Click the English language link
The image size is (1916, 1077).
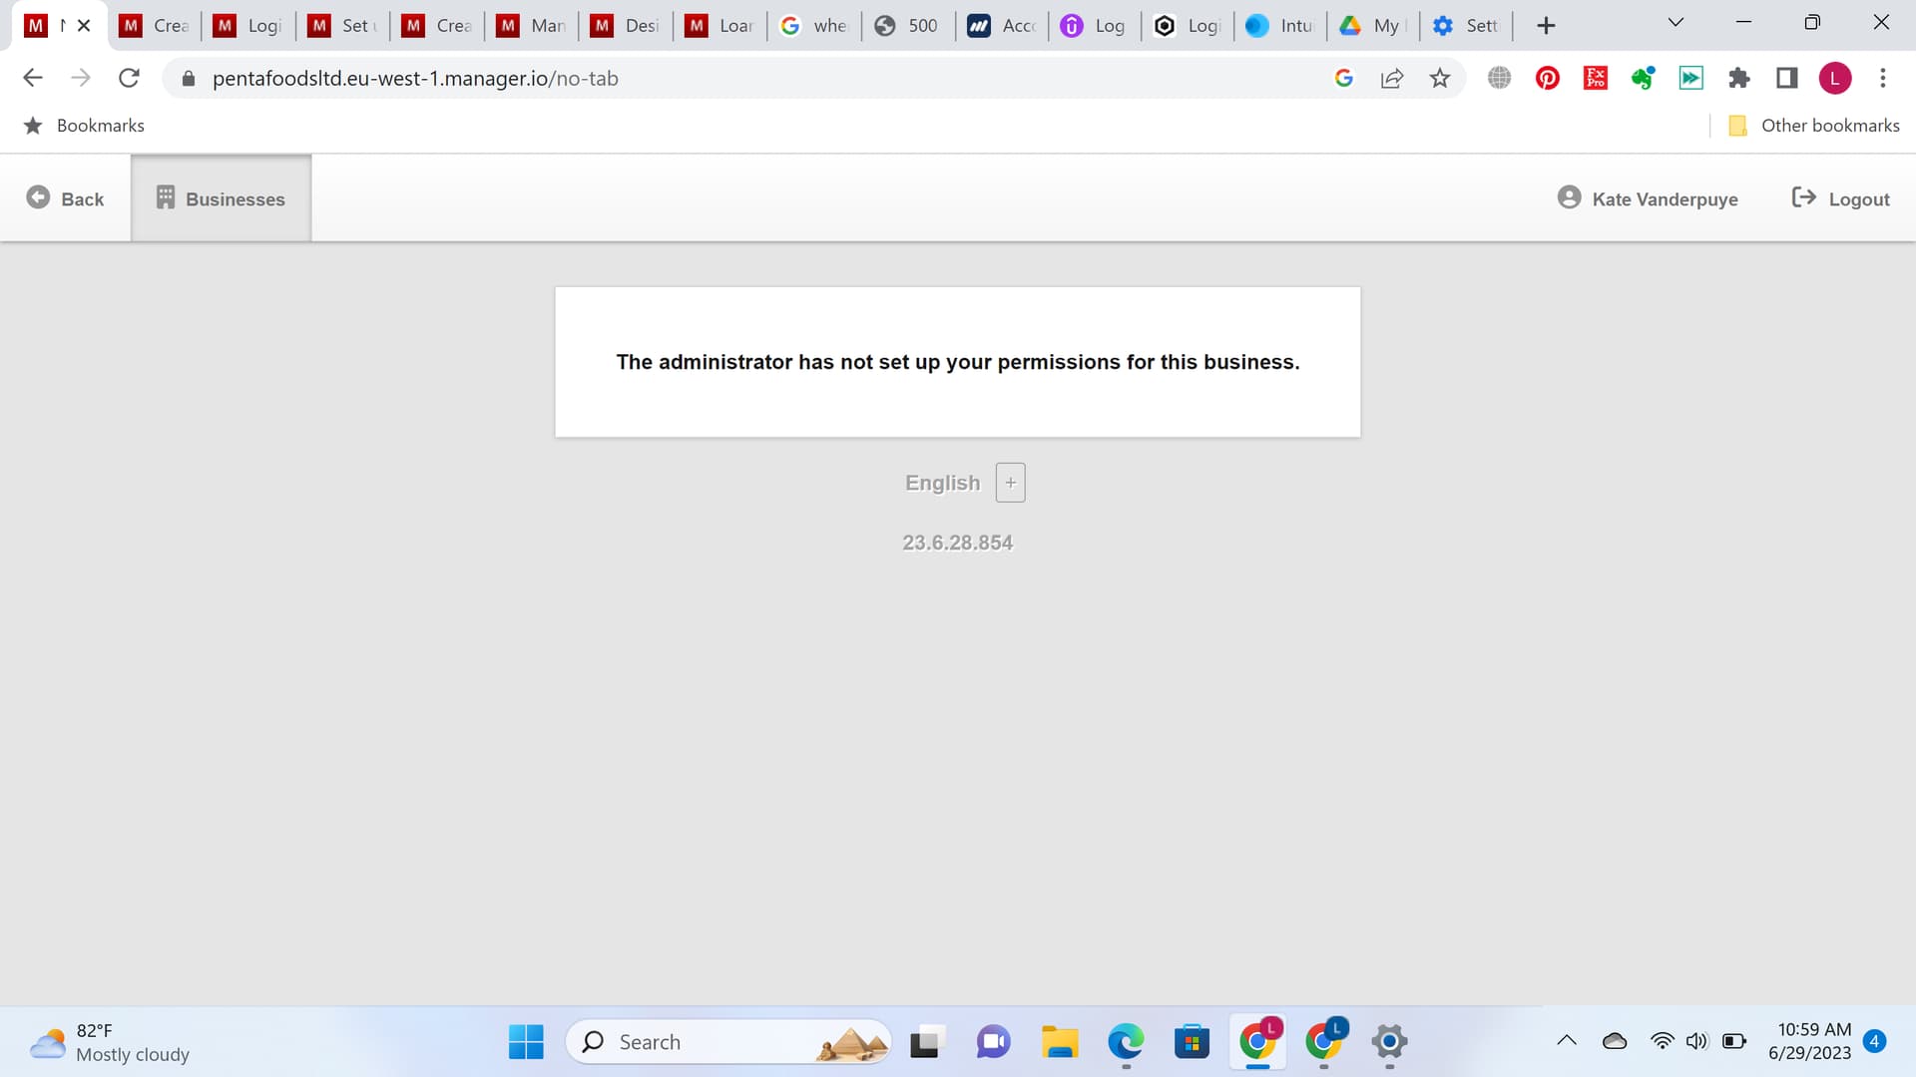pyautogui.click(x=942, y=483)
